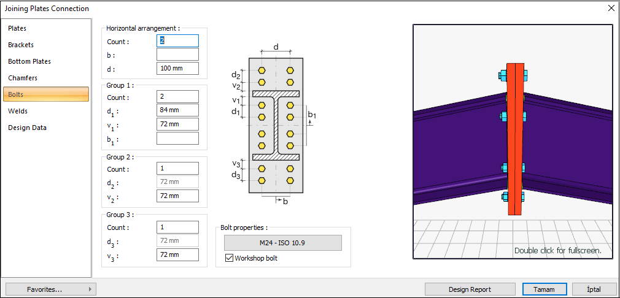Screen dimensions: 620x298
Task: Click the Horizontal arrangement Count field
Action: 177,40
